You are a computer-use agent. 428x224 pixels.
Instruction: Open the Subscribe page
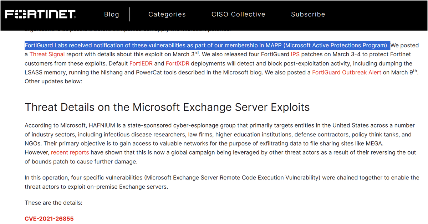click(308, 14)
